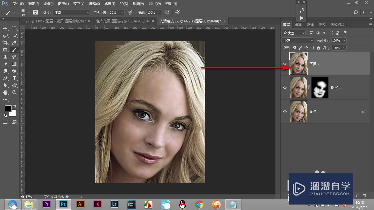Screen dimensions: 374x210
Task: Turn layer filtering on or off switch
Action: point(345,33)
